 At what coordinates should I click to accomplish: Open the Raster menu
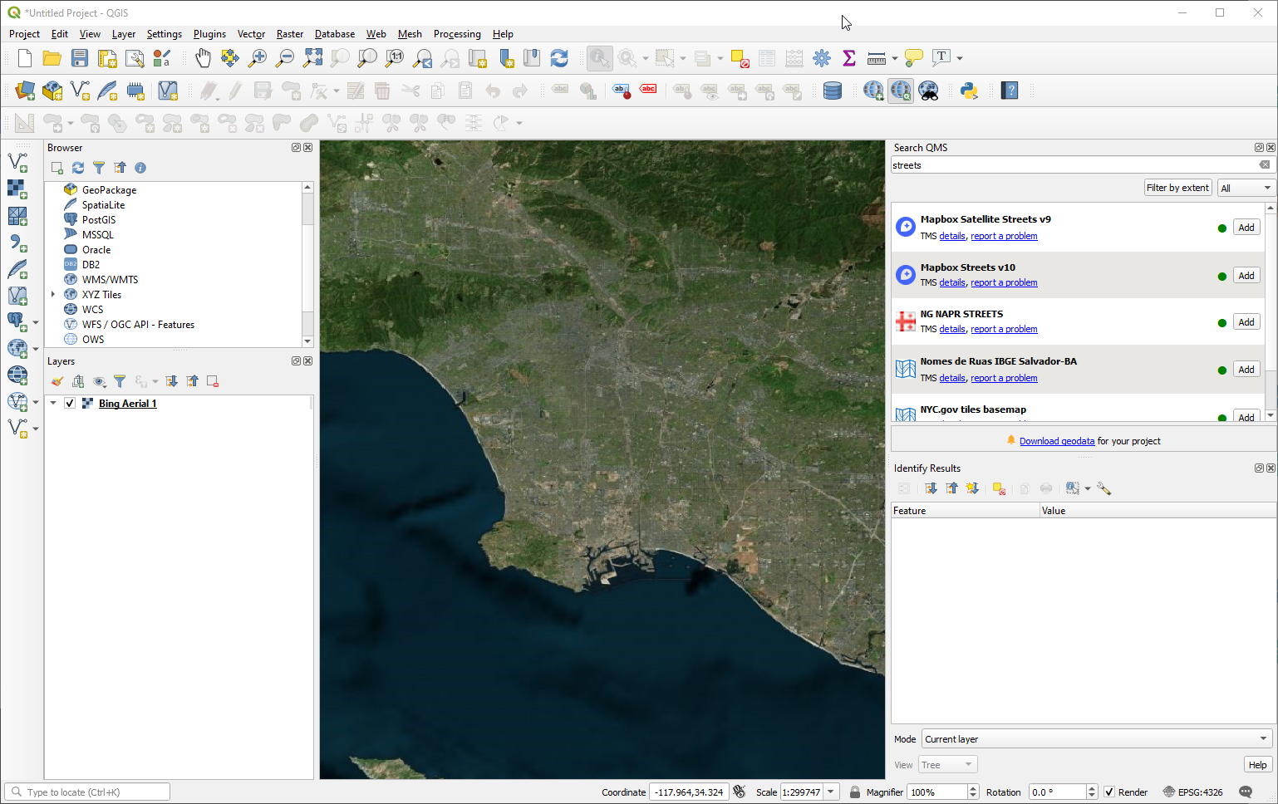(x=289, y=34)
